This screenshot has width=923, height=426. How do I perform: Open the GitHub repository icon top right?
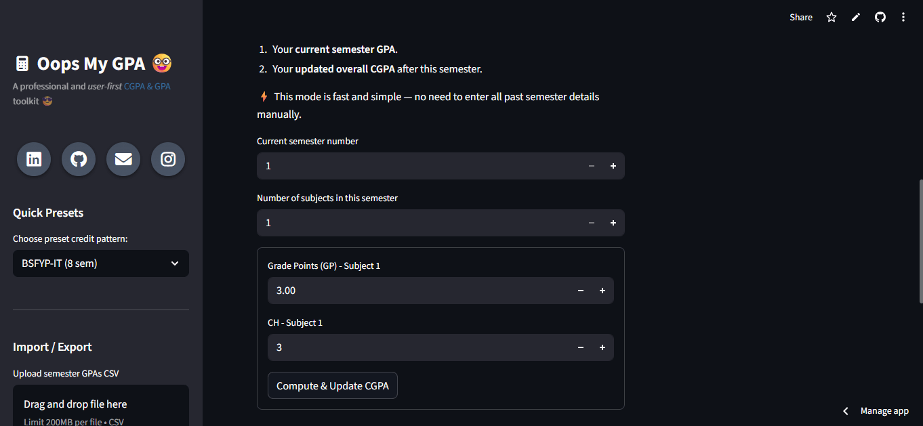pyautogui.click(x=880, y=17)
